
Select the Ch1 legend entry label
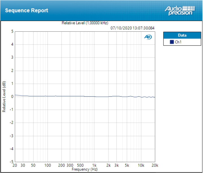pyautogui.click(x=178, y=42)
